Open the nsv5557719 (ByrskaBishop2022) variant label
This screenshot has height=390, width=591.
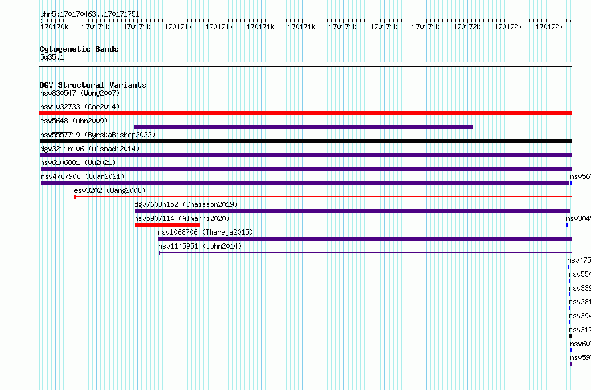pos(98,135)
